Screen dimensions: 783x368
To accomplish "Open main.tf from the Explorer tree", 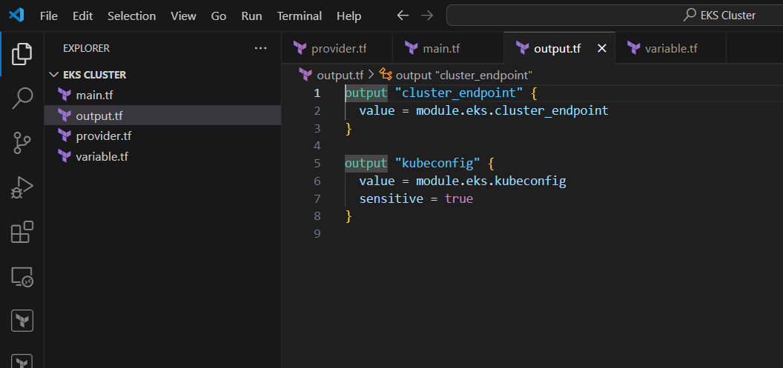I will (163, 95).
